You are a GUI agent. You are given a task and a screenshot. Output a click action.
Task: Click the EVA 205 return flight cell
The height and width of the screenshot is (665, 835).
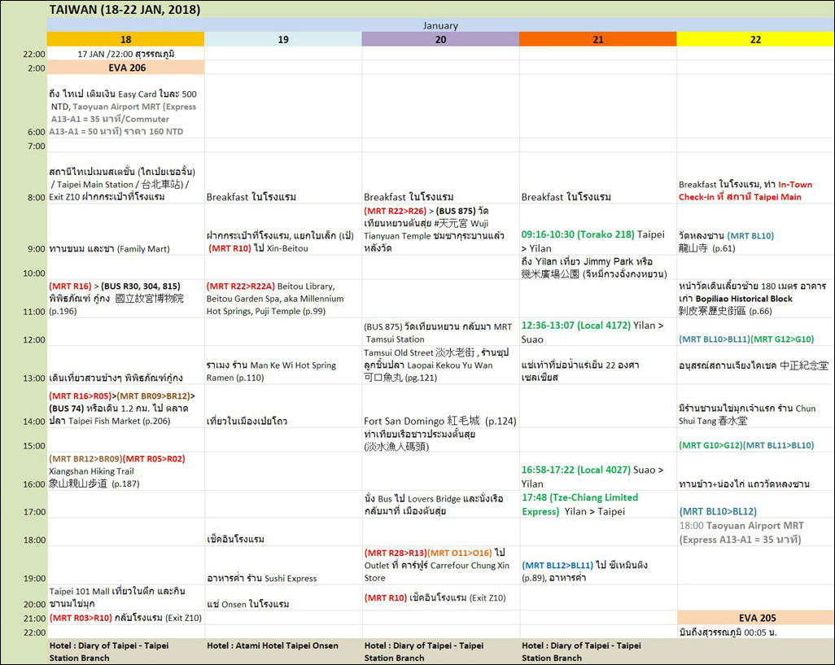pyautogui.click(x=754, y=618)
